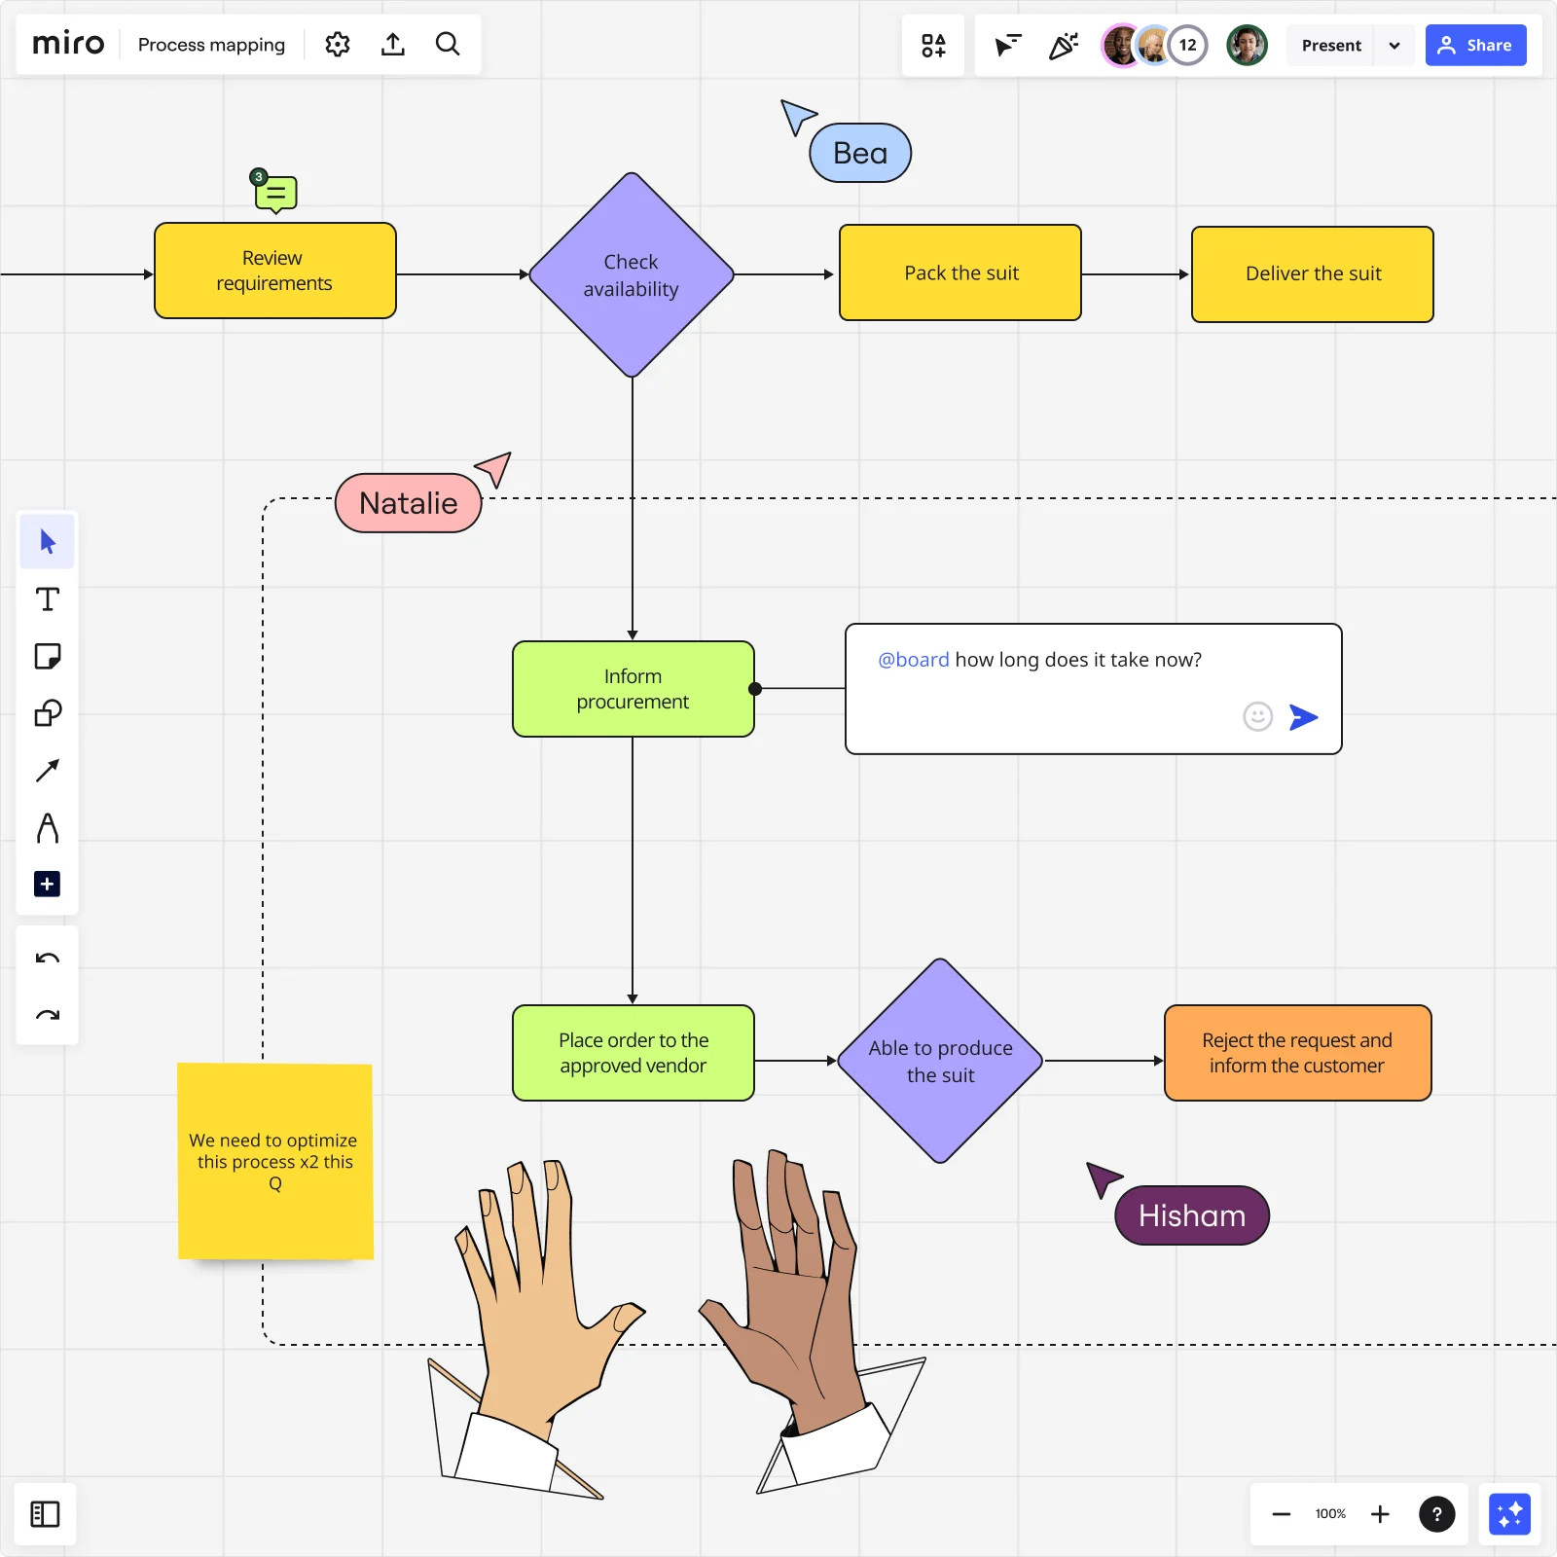The image size is (1557, 1557).
Task: Click the comment connector dot on Inform procurement
Action: tap(755, 689)
